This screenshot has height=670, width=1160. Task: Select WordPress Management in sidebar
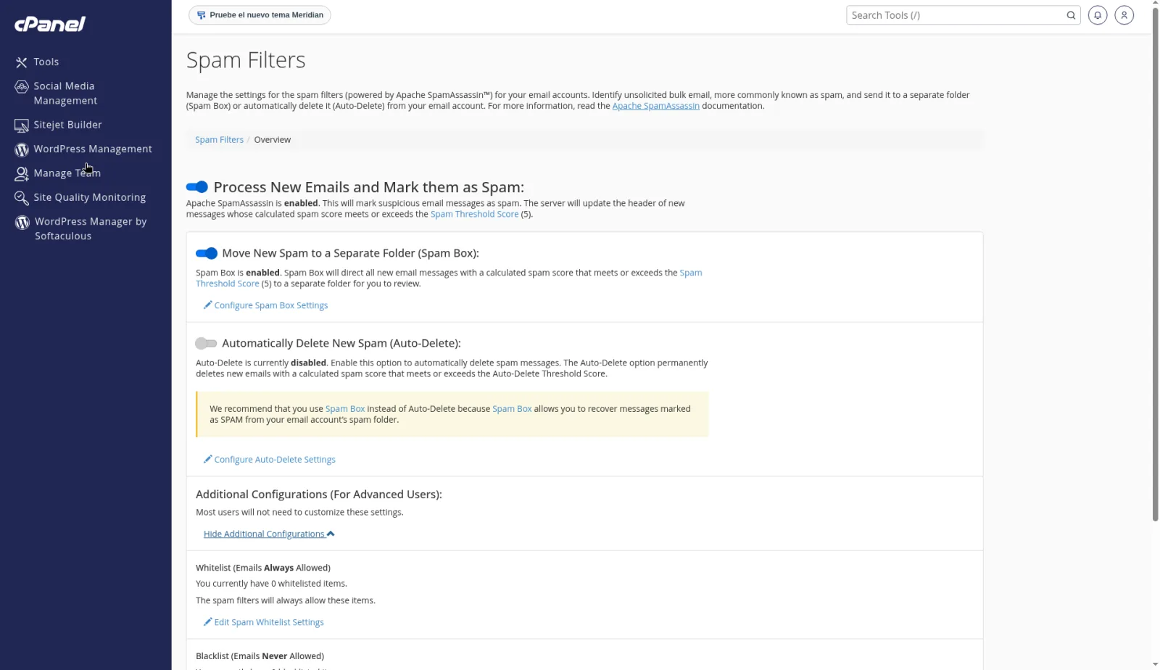coord(93,149)
